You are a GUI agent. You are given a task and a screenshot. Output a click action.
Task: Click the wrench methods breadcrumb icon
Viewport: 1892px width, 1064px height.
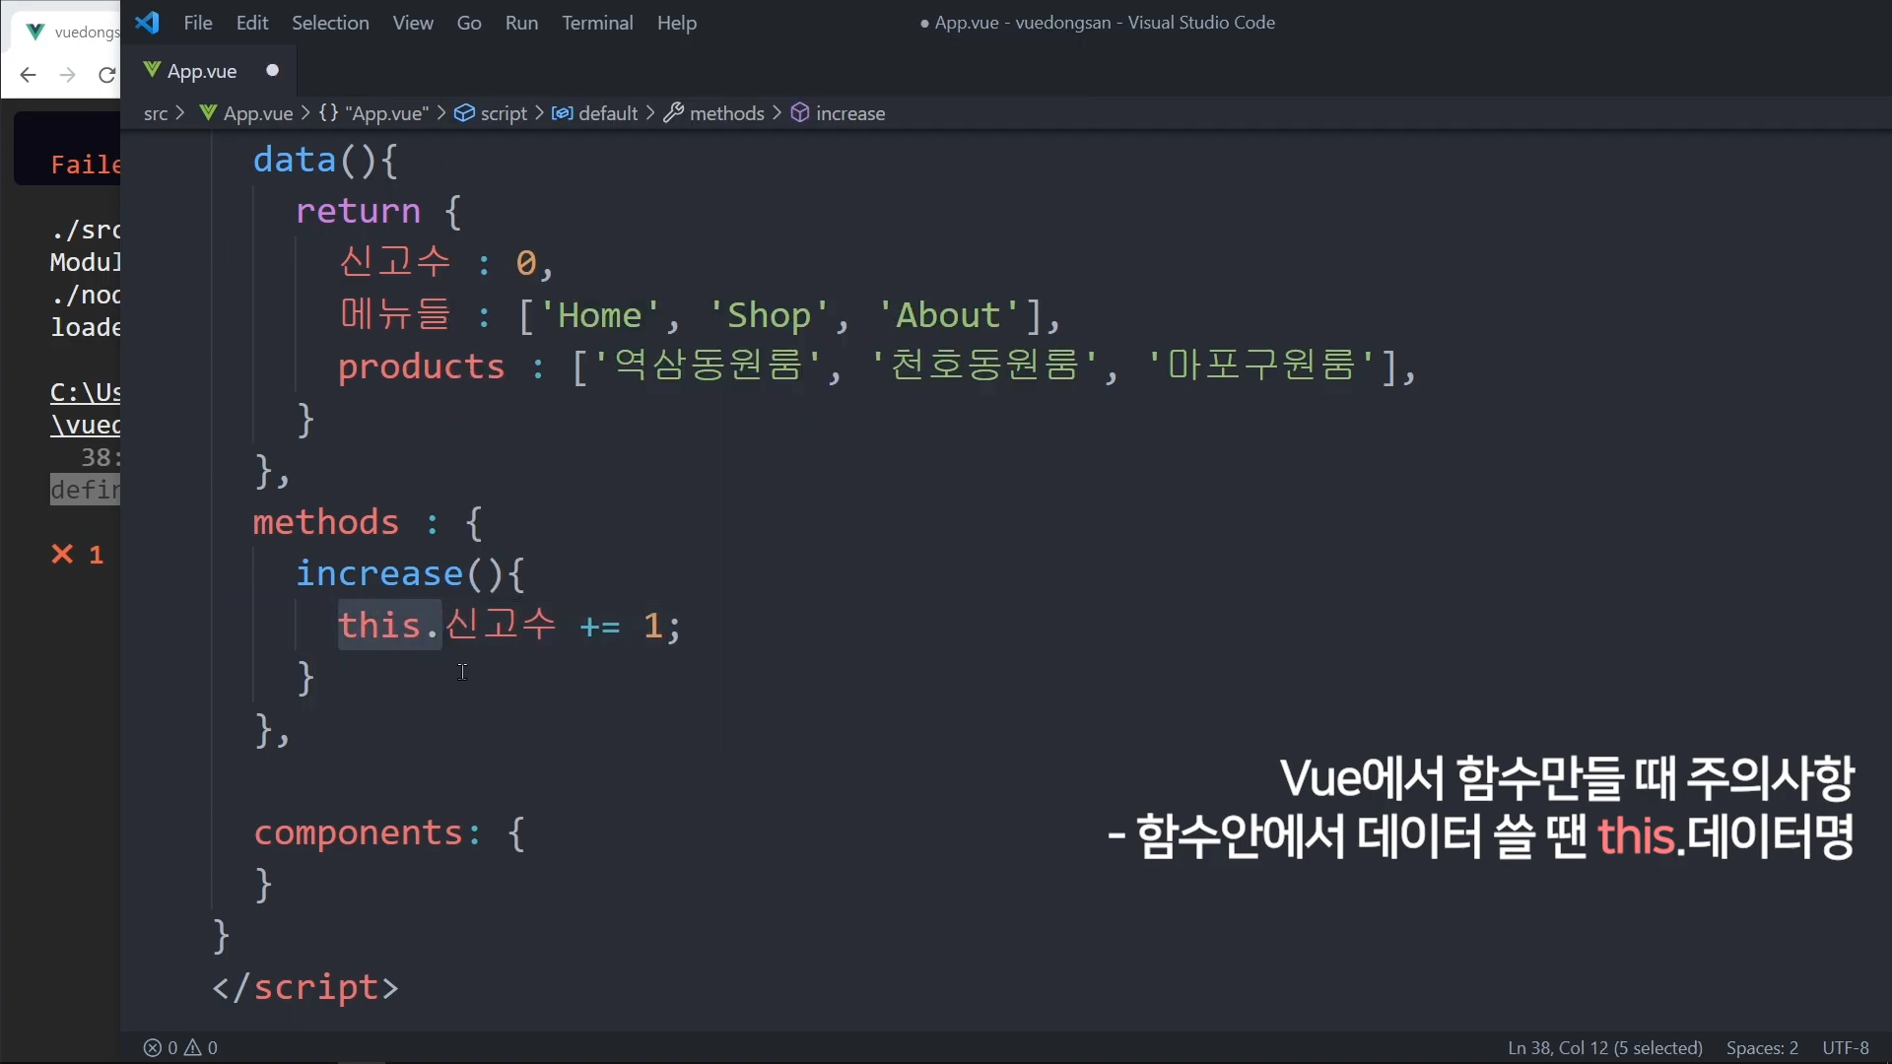click(x=674, y=113)
